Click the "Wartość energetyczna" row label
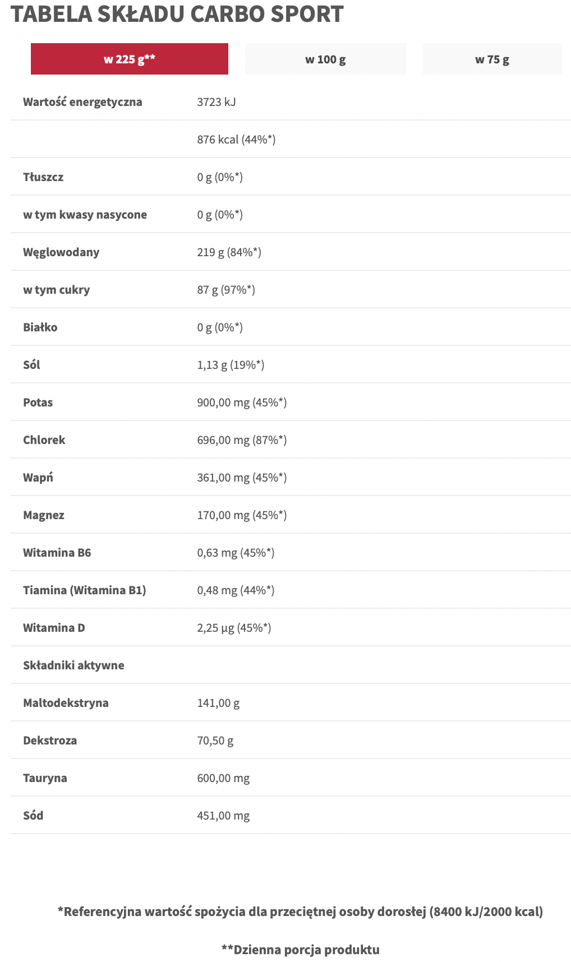The image size is (571, 962). tap(82, 102)
